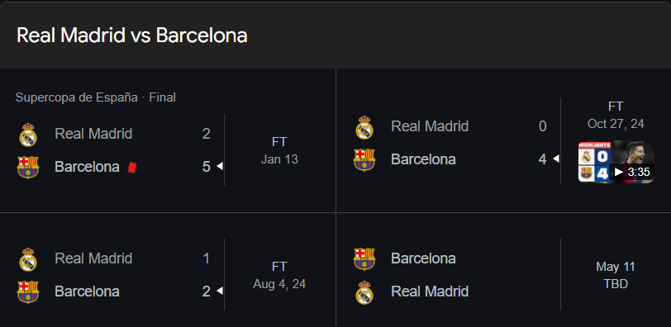Click Real Madrid crest in Aug 4 match

pyautogui.click(x=28, y=259)
